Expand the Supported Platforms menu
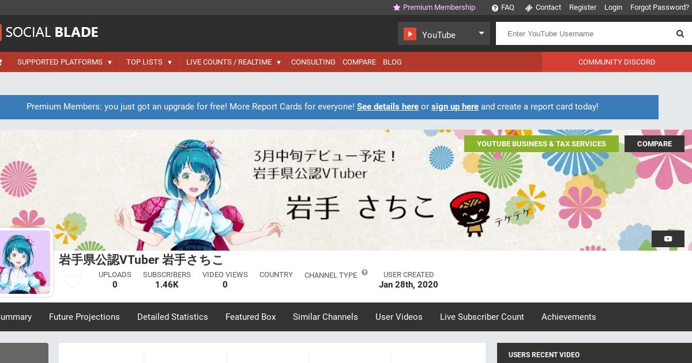The width and height of the screenshot is (692, 363). [x=65, y=62]
